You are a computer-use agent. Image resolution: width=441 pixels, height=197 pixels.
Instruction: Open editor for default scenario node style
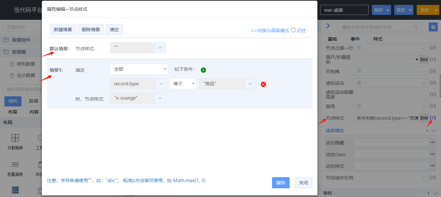click(160, 48)
